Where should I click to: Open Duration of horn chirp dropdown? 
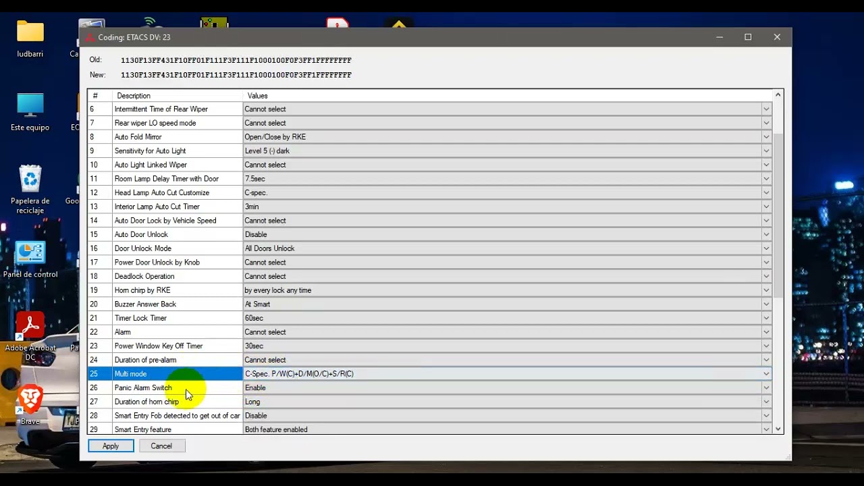point(766,402)
